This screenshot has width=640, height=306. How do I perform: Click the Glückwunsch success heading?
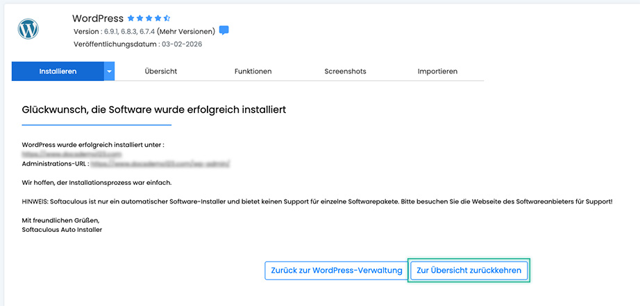click(x=154, y=109)
